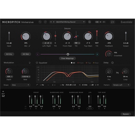
Task: Click the Top/Main Tilt slider handle
Action: (97, 31)
